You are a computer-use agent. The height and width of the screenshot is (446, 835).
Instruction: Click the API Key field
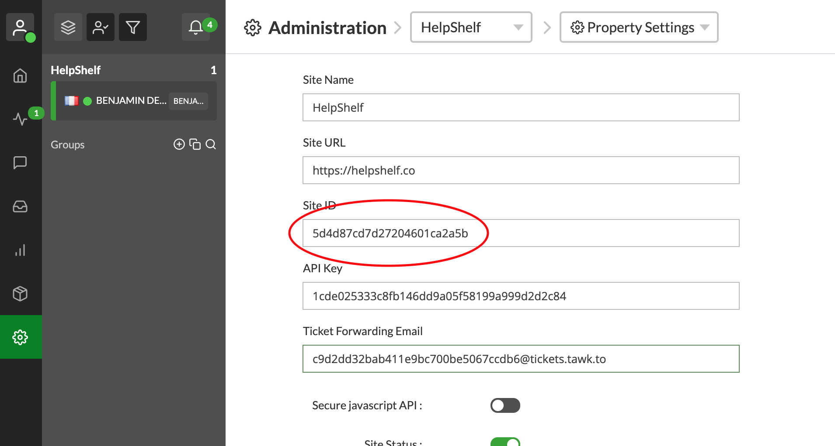521,296
